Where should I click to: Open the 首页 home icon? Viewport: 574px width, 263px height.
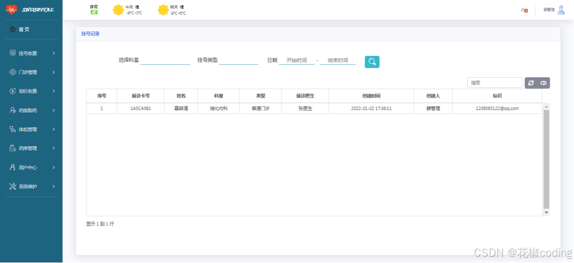[x=12, y=29]
